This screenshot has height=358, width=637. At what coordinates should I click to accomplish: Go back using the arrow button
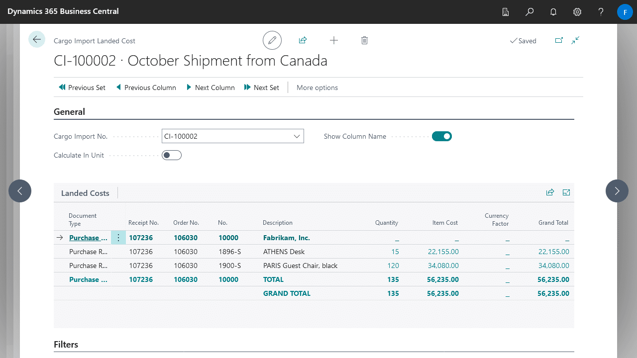(x=37, y=39)
